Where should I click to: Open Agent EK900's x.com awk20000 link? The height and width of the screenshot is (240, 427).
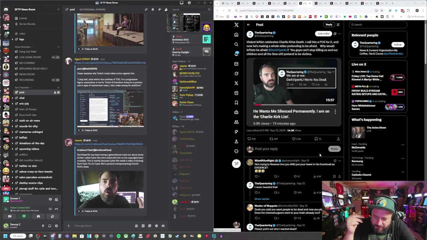point(110,63)
